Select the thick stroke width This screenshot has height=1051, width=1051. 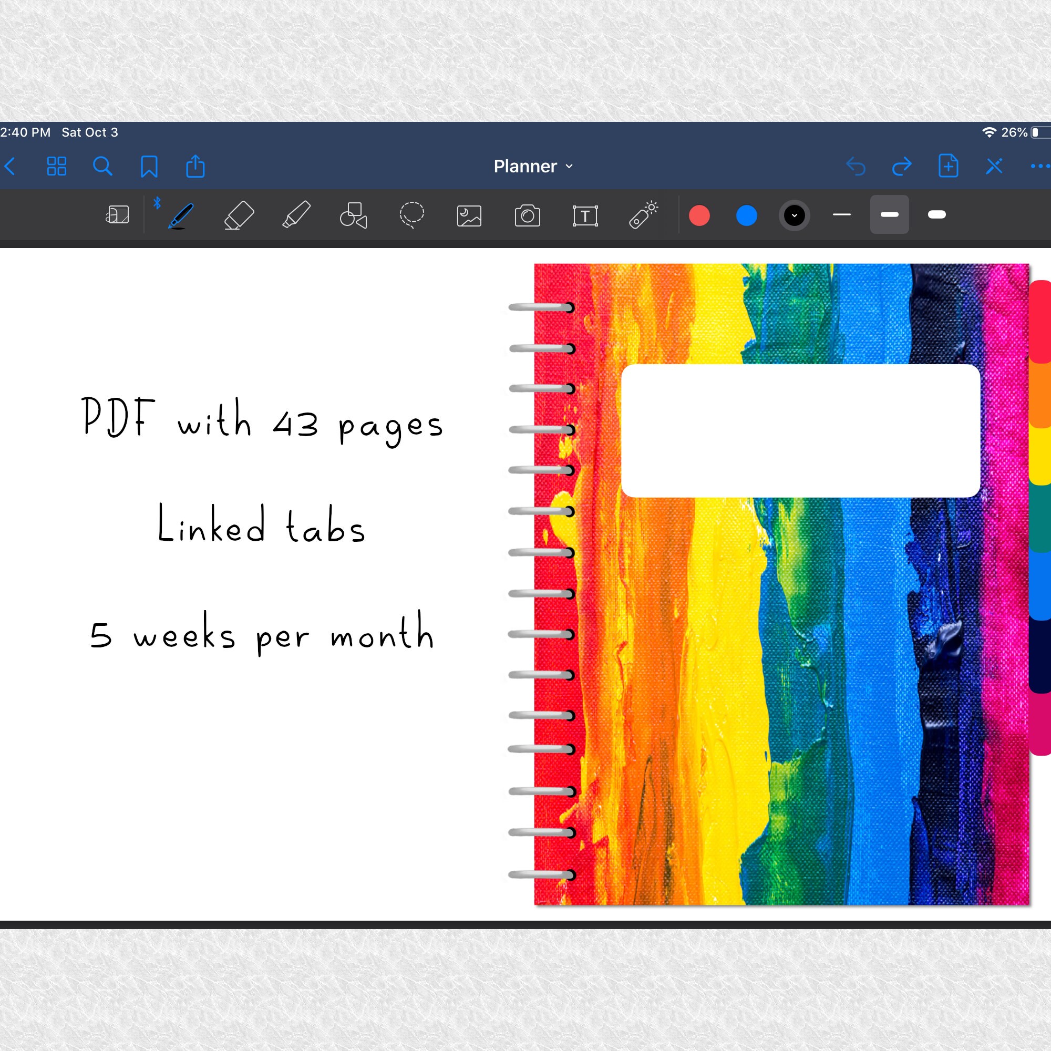937,215
